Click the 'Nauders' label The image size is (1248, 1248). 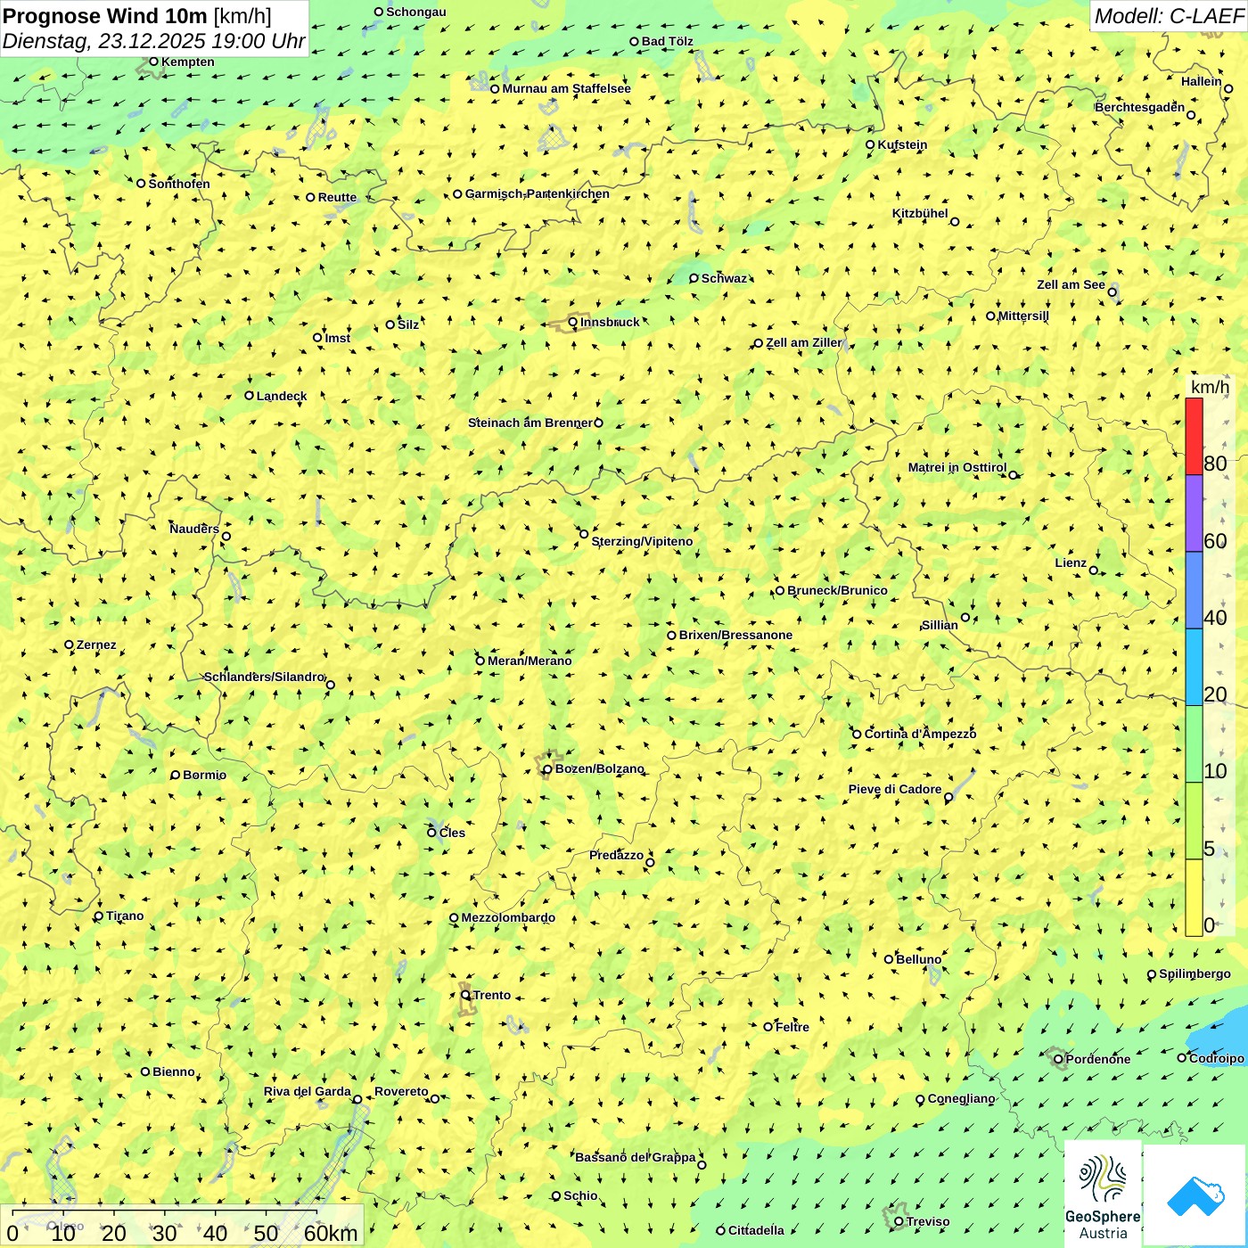pyautogui.click(x=194, y=529)
